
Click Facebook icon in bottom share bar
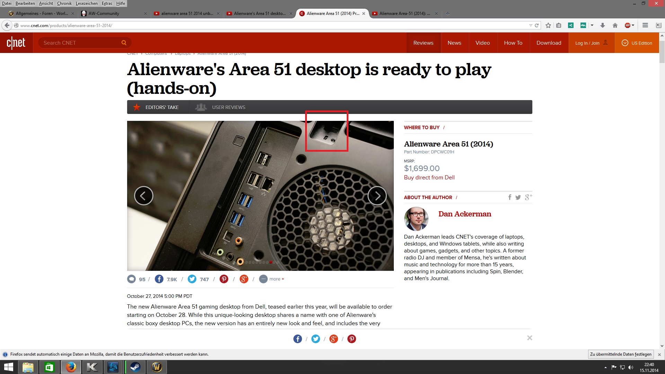(x=298, y=339)
